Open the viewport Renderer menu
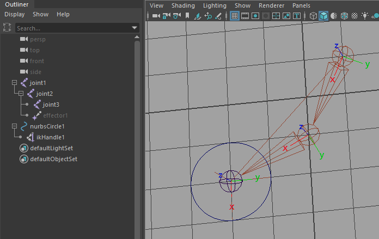The width and height of the screenshot is (379, 239). [x=271, y=5]
